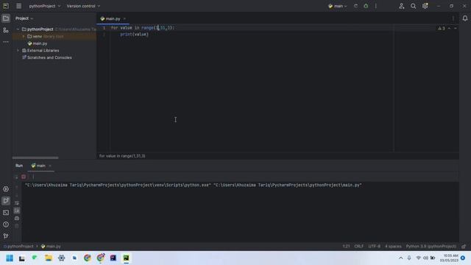Expand External Libraries node
The image size is (471, 265).
click(18, 51)
